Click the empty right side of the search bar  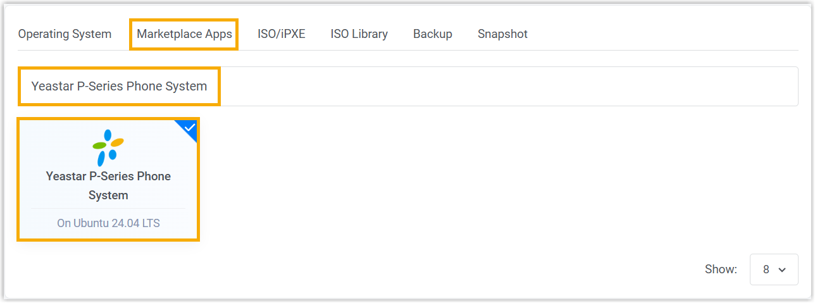pos(569,87)
